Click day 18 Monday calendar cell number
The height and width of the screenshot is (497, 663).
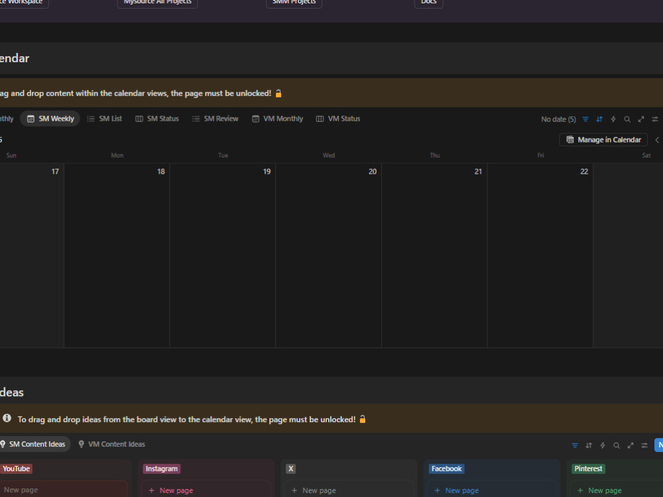point(160,172)
